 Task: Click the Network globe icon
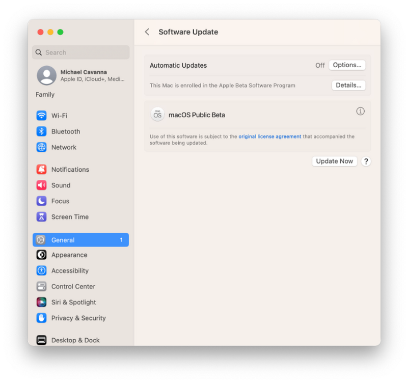coord(41,147)
